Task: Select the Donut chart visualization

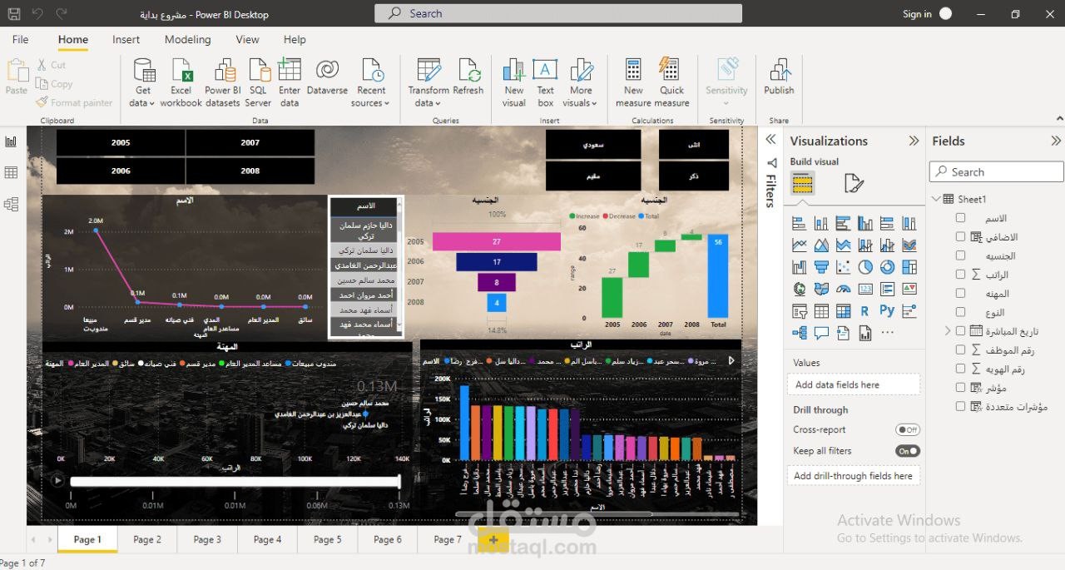Action: (x=887, y=267)
